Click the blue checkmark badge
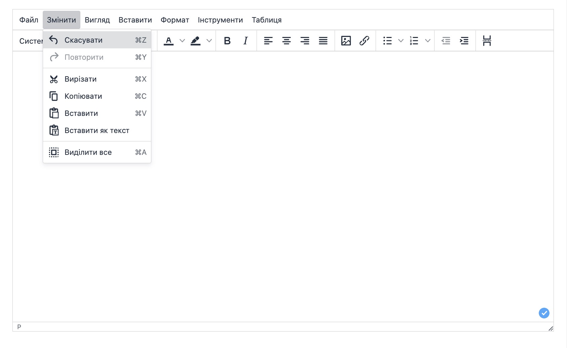 [544, 313]
